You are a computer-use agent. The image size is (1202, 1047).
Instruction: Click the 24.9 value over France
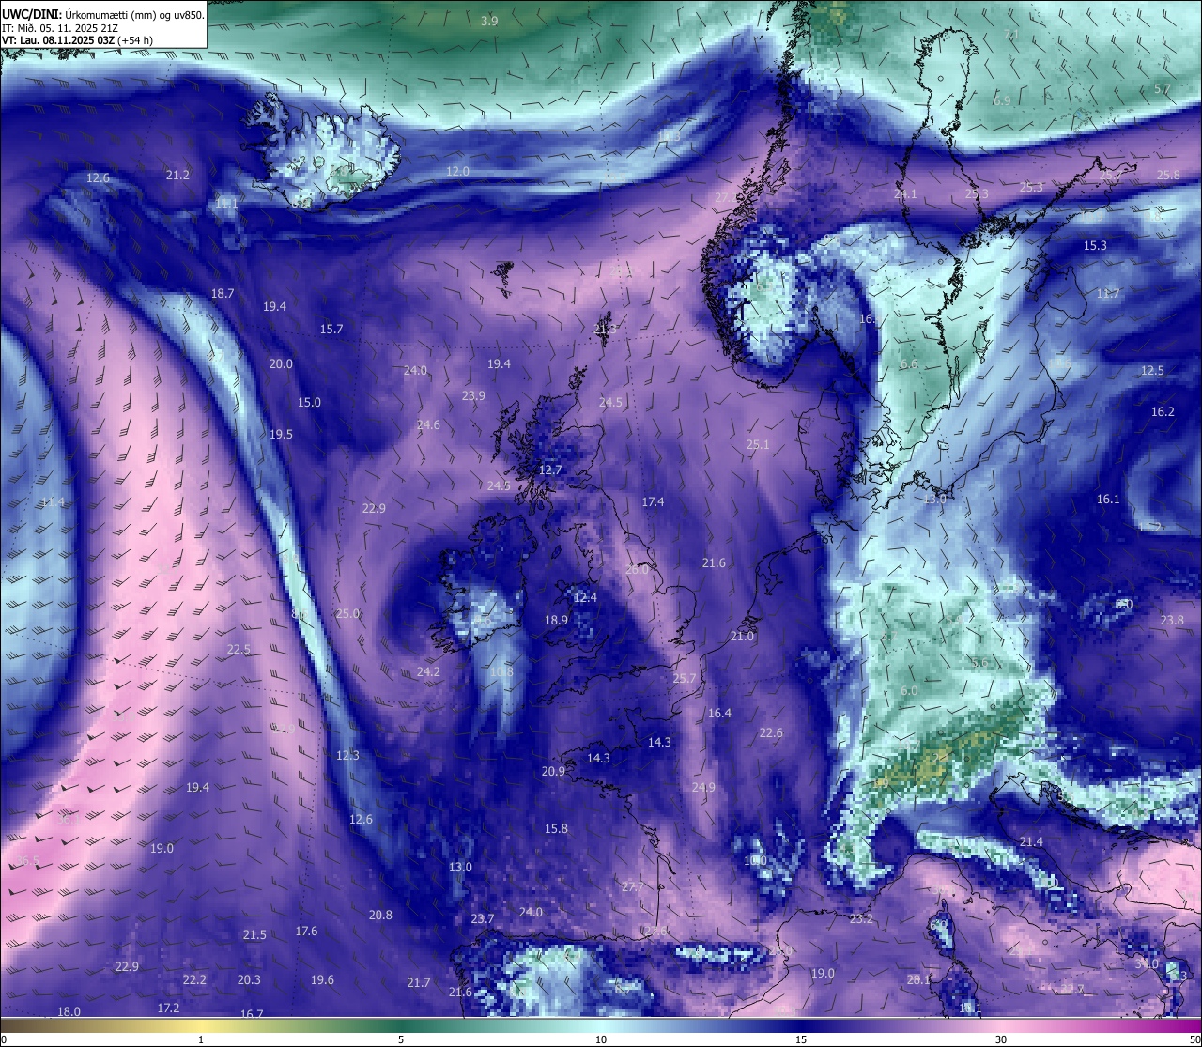click(x=703, y=787)
